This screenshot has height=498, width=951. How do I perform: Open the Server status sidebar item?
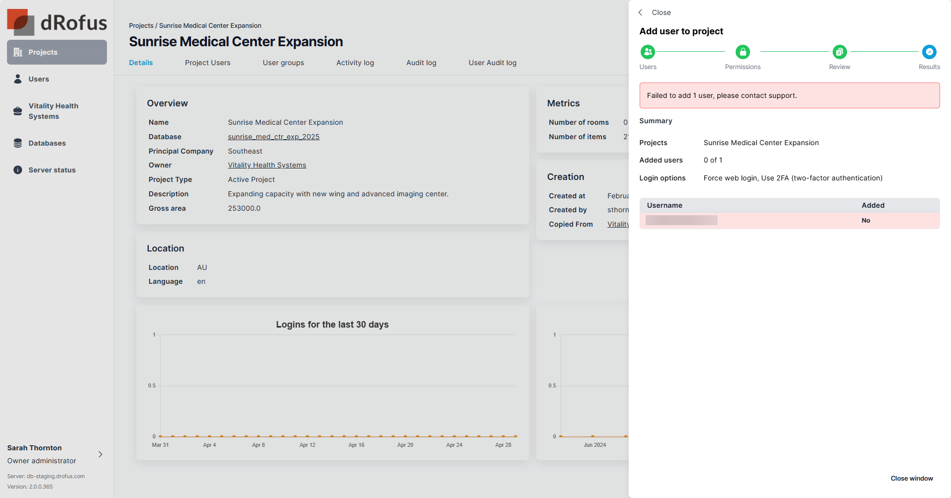[57, 170]
